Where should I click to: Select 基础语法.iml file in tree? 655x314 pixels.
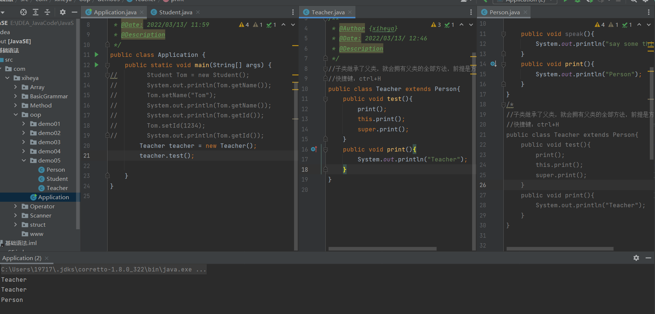pyautogui.click(x=21, y=243)
